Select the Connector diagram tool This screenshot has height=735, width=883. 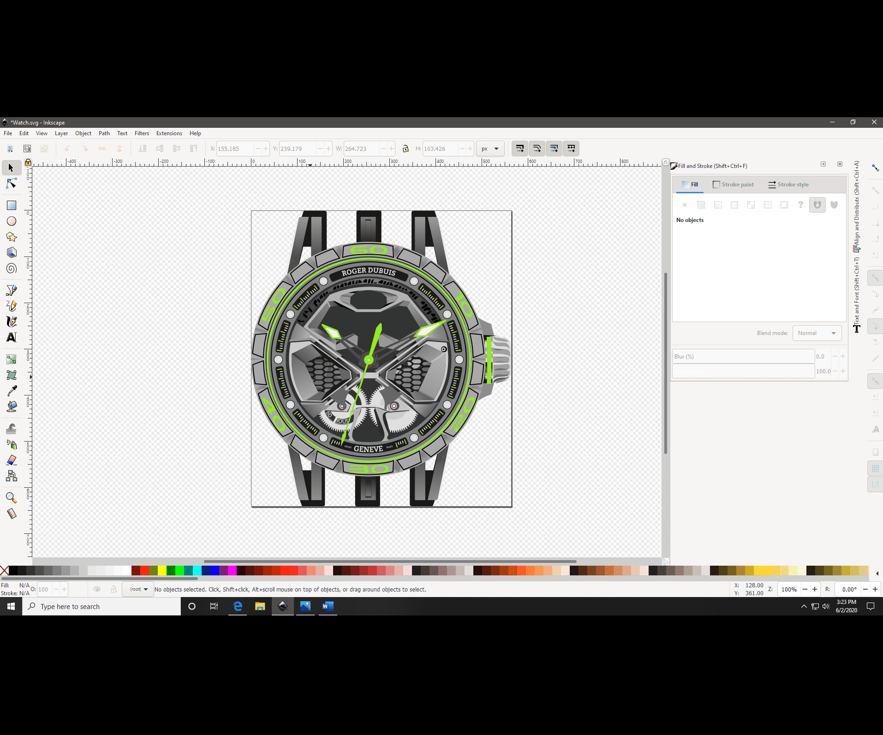[x=12, y=476]
